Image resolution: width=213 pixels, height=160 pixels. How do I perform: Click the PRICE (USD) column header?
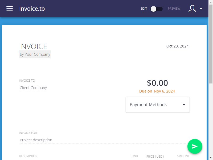click(x=155, y=157)
